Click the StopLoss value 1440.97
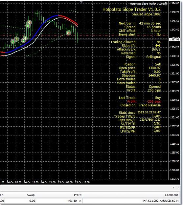 tap(154, 75)
